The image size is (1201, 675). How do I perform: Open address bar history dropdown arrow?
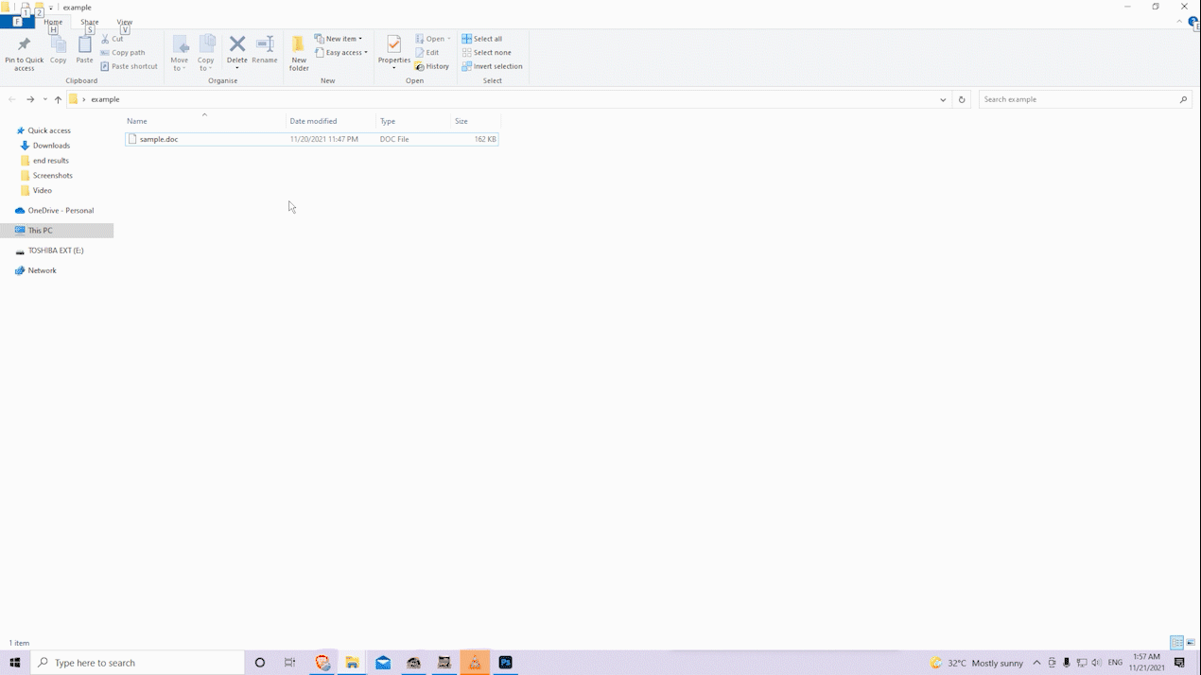pos(943,99)
